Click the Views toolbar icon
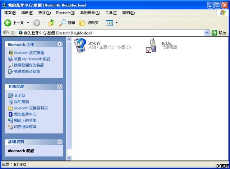 (x=109, y=23)
